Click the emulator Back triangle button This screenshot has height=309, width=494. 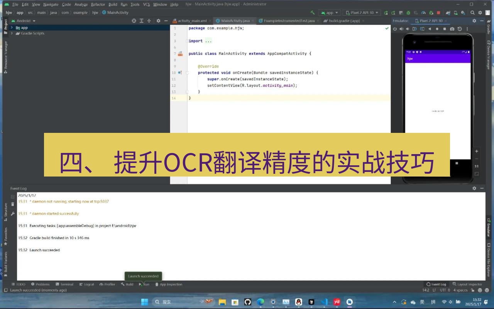pos(430,29)
